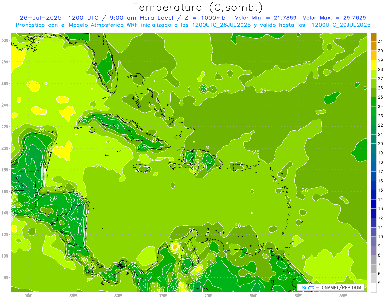Click the legend value '22'
The width and height of the screenshot is (389, 300).
point(381,125)
